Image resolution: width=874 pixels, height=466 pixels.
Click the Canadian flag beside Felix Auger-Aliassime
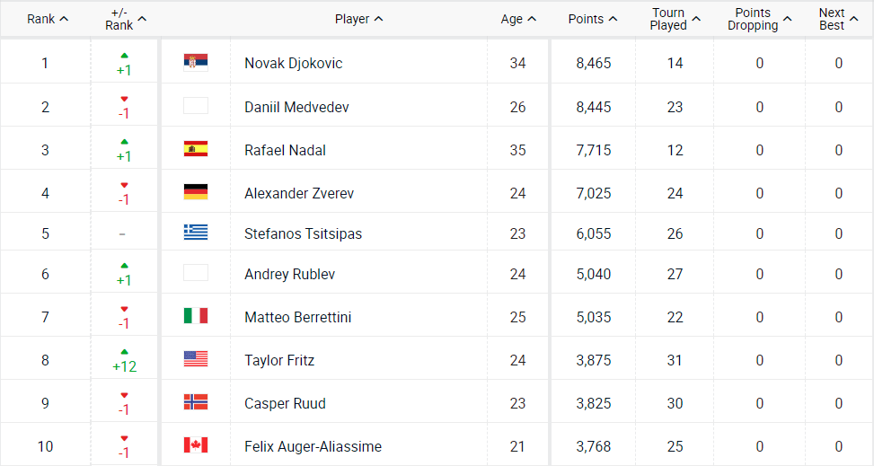point(195,446)
